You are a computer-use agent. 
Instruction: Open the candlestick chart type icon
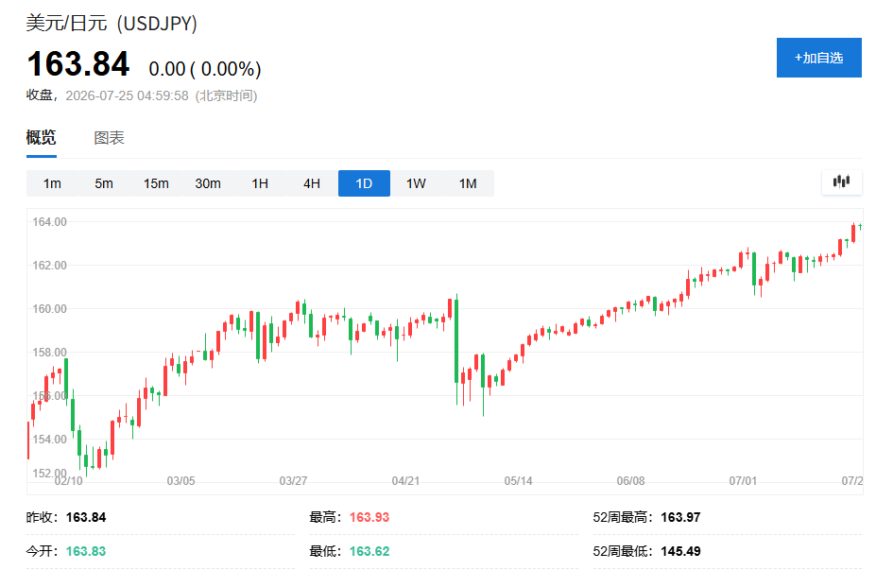pos(841,181)
